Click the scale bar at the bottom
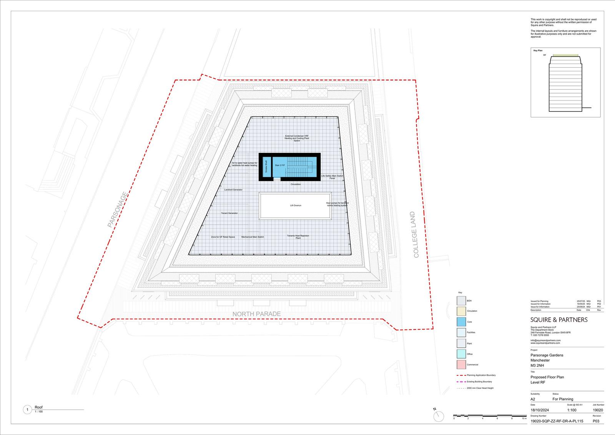This screenshot has height=435, width=615. click(x=490, y=416)
